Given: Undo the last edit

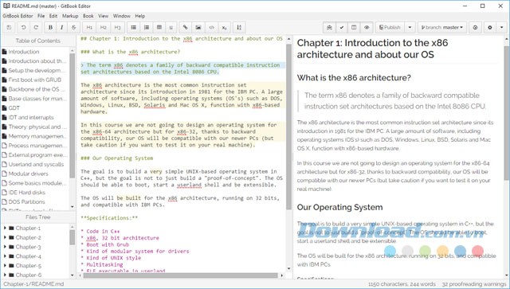Looking at the screenshot, I should (x=23, y=27).
